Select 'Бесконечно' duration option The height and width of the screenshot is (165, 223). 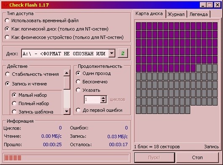click(92, 82)
